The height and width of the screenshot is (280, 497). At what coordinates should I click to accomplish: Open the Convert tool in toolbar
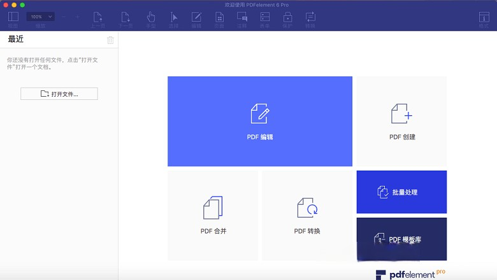(310, 17)
